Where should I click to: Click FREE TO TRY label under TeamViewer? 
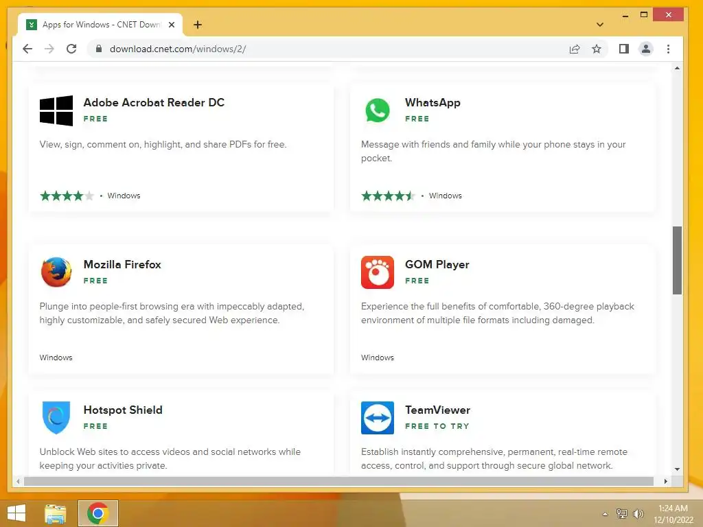tap(437, 426)
